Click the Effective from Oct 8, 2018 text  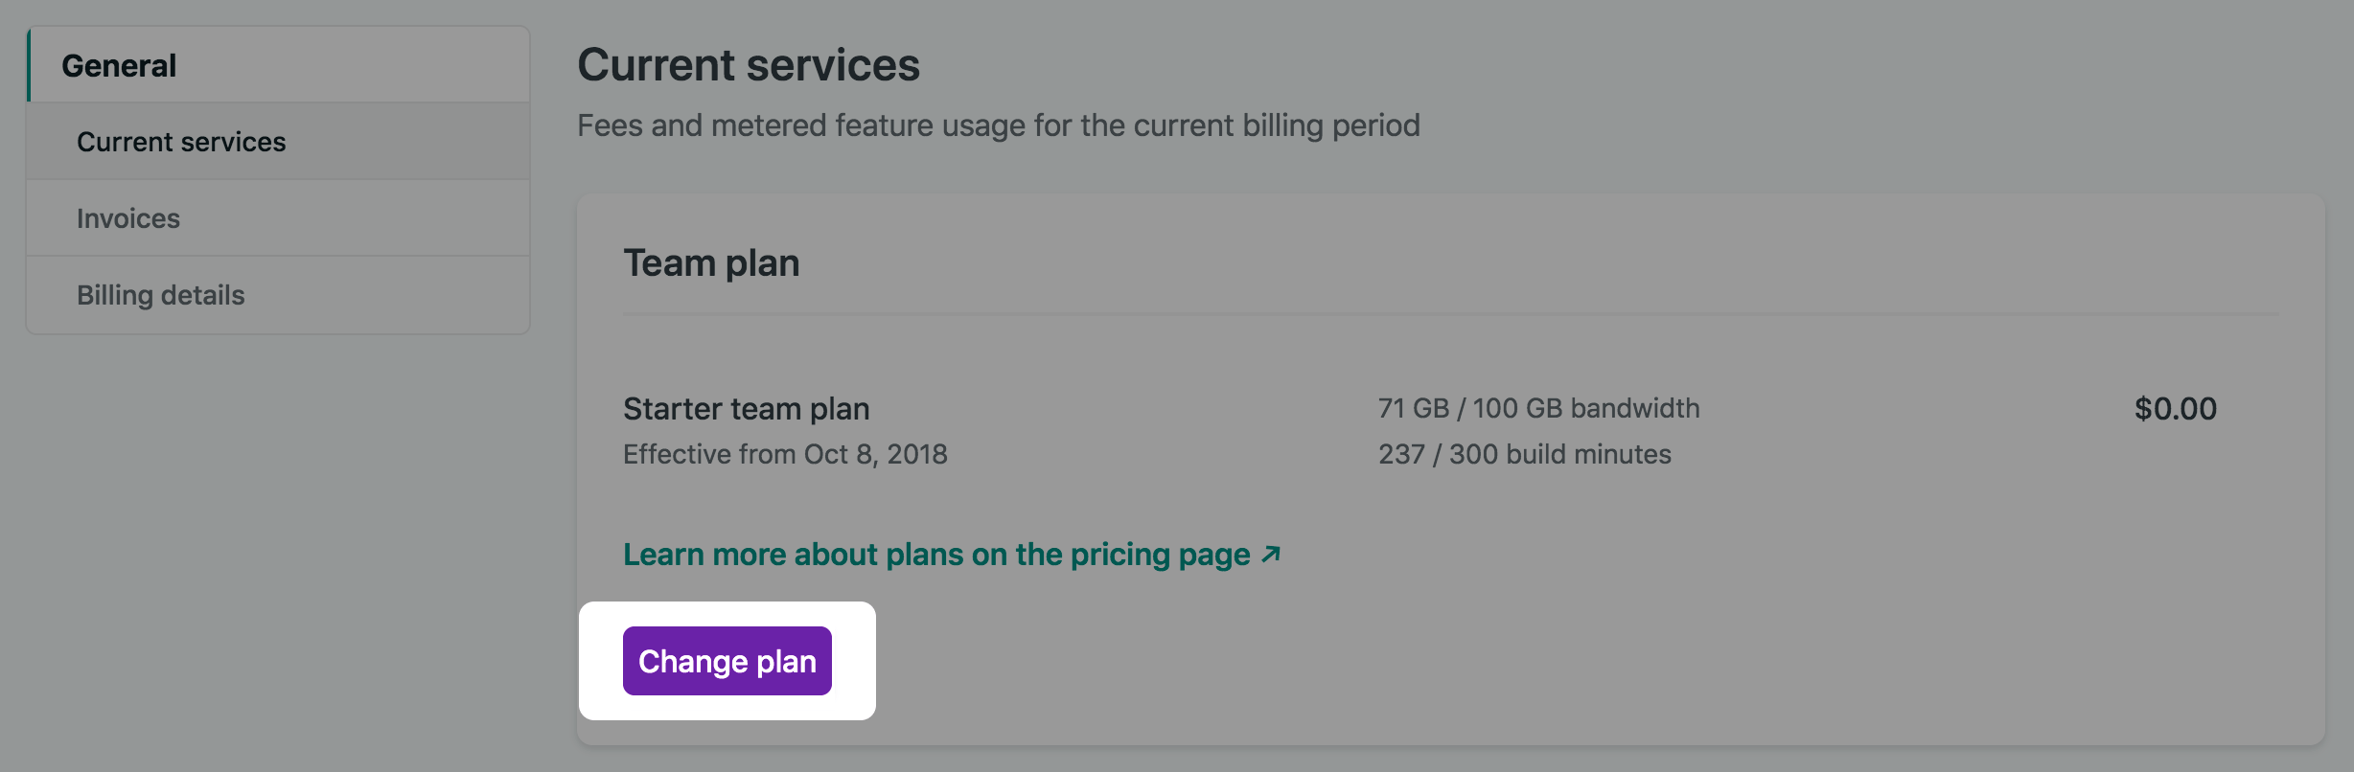(x=784, y=454)
